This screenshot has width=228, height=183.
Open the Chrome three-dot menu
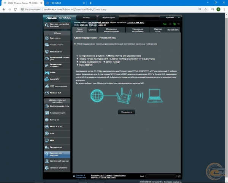pyautogui.click(x=224, y=9)
